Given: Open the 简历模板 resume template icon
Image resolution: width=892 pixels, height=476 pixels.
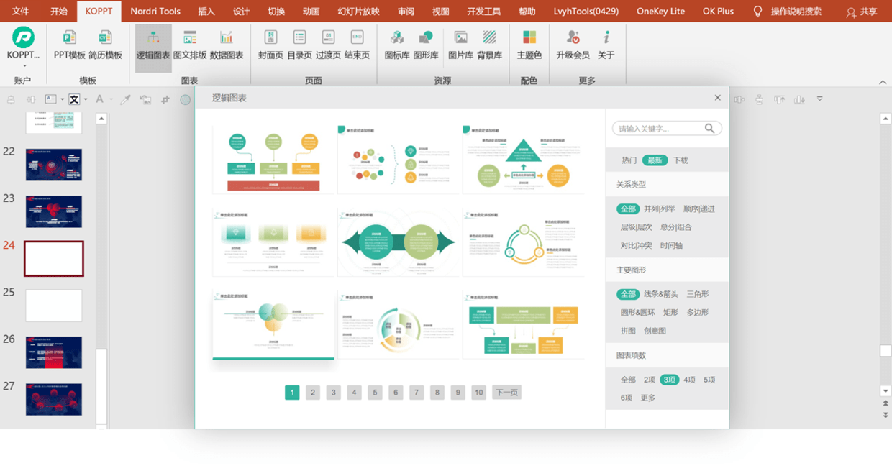Looking at the screenshot, I should point(105,45).
